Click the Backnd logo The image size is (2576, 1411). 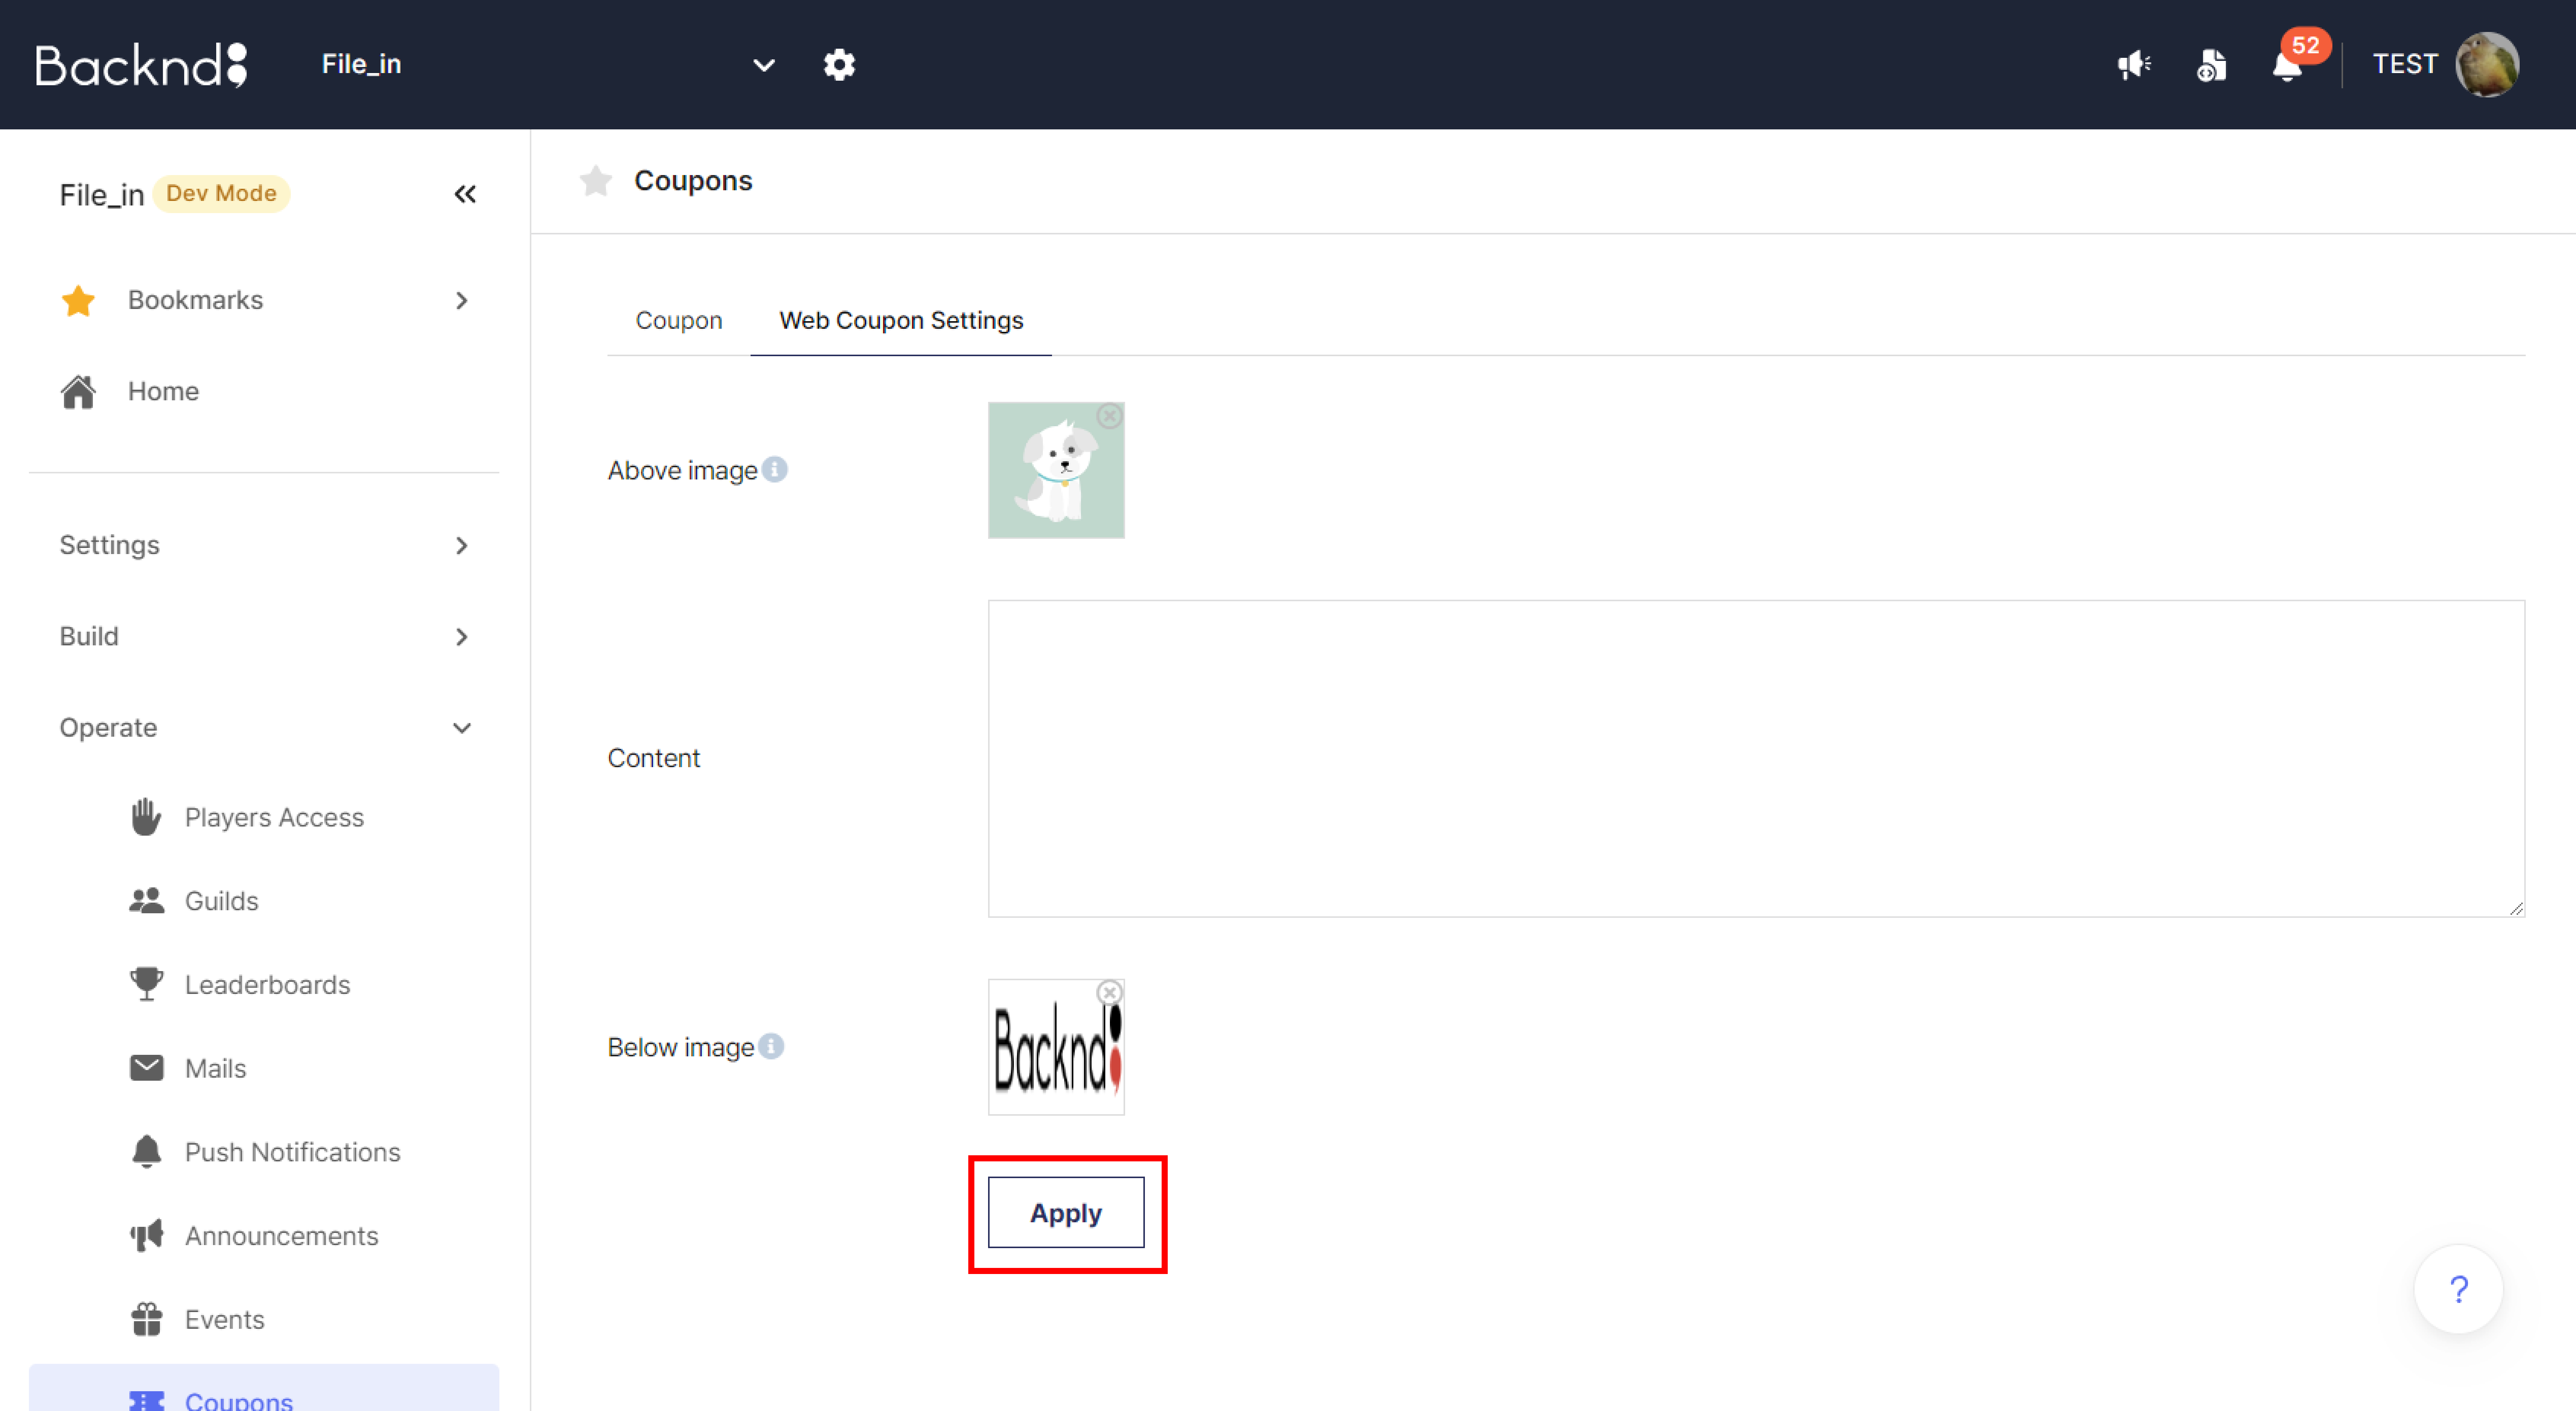pyautogui.click(x=141, y=65)
